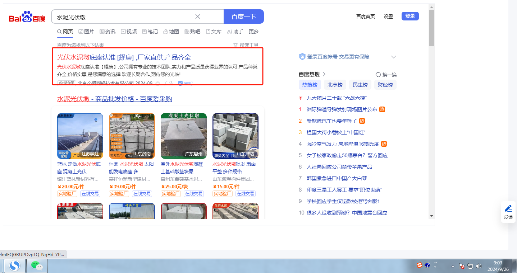This screenshot has width=517, height=273.
Task: Click the Sogou input method tray icon
Action: (x=420, y=265)
